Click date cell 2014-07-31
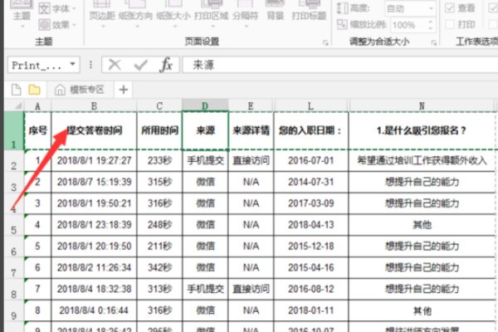This screenshot has height=332, width=498. (x=310, y=182)
